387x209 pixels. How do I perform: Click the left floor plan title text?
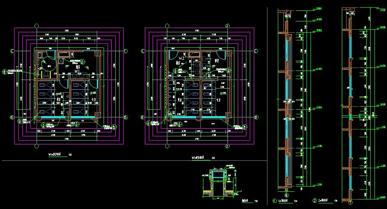(x=54, y=154)
